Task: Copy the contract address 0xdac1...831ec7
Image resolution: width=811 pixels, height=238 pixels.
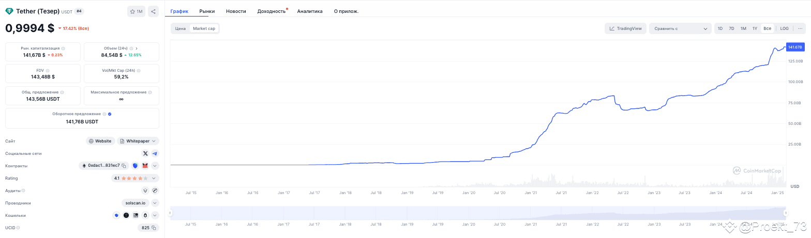Action: pos(124,166)
